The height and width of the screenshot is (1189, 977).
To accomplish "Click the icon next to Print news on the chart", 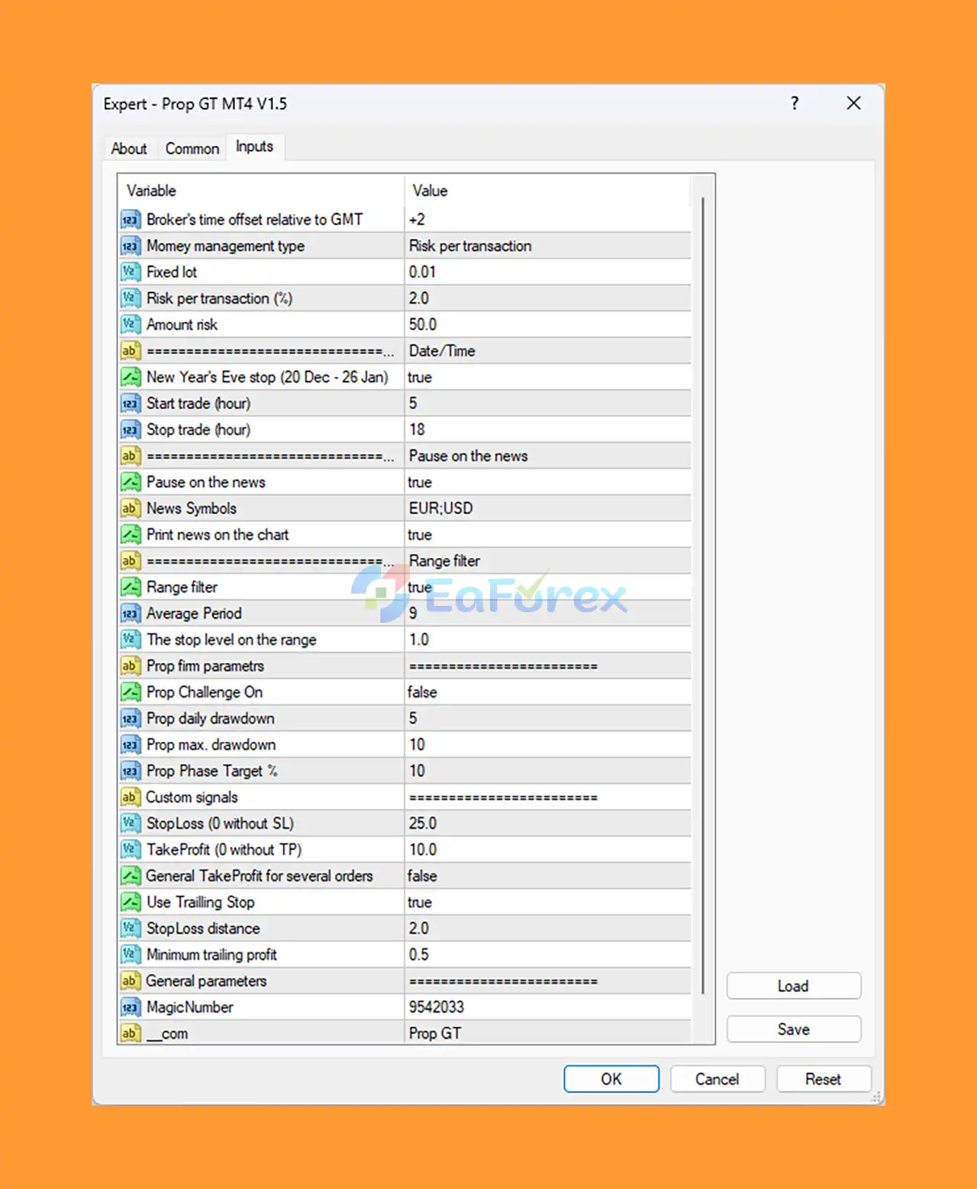I will click(131, 535).
